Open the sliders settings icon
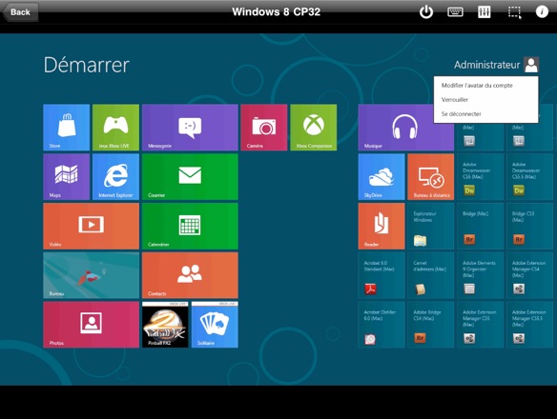 tap(485, 12)
